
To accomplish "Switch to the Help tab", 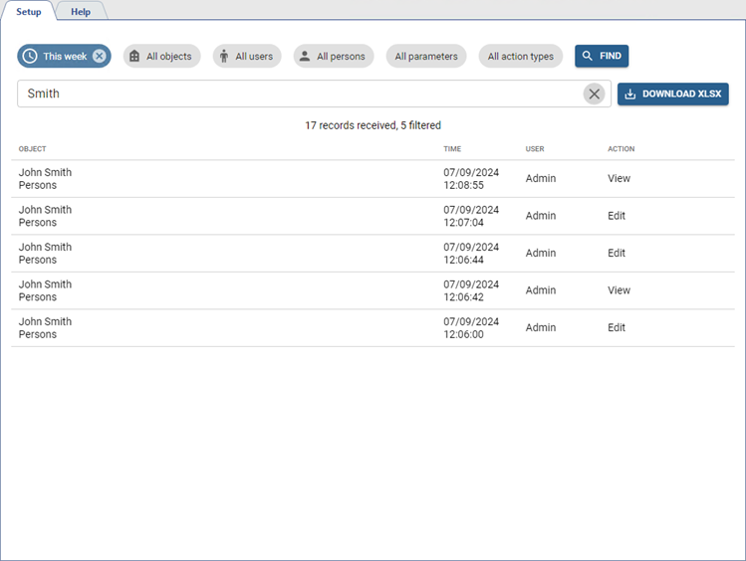I will pyautogui.click(x=81, y=12).
